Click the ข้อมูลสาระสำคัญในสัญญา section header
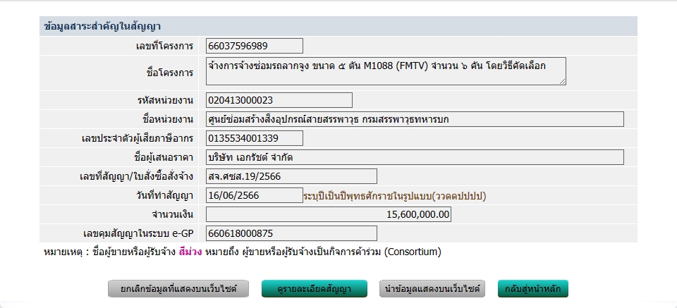The width and height of the screenshot is (677, 308). point(103,27)
